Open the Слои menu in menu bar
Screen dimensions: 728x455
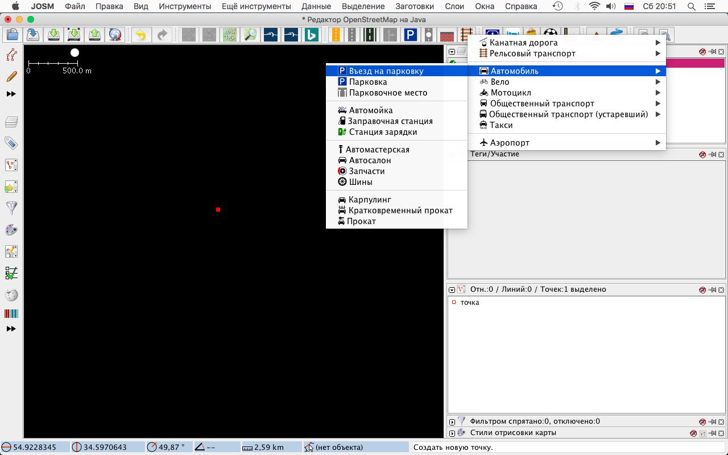click(x=454, y=6)
